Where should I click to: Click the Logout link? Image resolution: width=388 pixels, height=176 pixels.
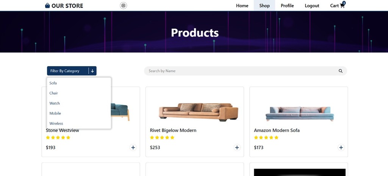pyautogui.click(x=312, y=6)
